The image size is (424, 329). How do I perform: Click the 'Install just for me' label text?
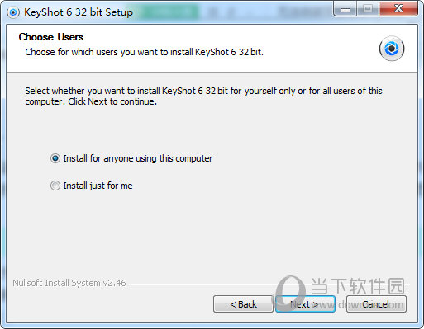[98, 186]
